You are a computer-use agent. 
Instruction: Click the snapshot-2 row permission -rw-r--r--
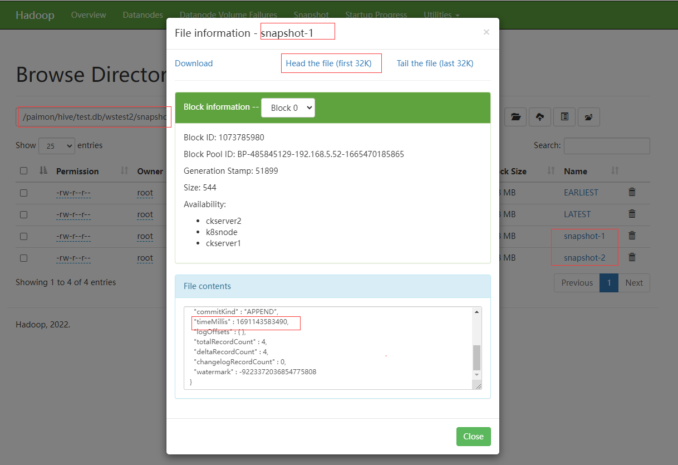click(73, 258)
